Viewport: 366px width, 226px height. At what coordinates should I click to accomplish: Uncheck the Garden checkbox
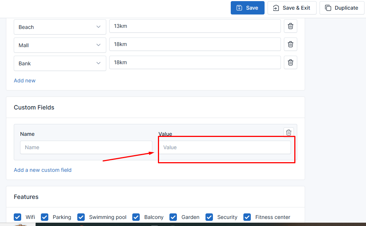pos(173,217)
